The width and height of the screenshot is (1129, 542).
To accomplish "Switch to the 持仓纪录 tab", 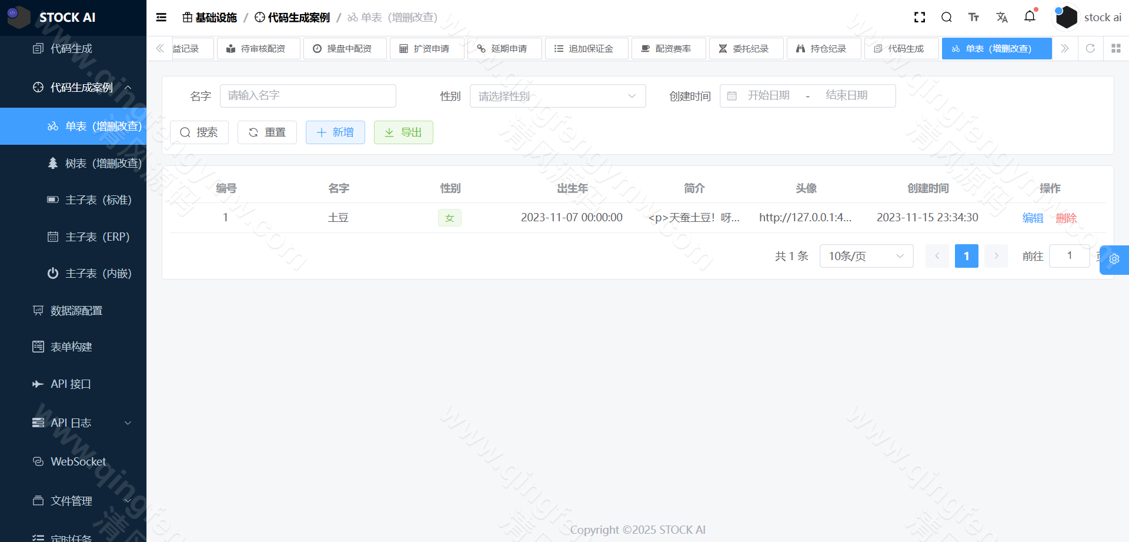I will [x=823, y=48].
